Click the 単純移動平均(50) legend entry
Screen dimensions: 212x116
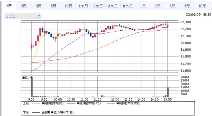[128, 103]
